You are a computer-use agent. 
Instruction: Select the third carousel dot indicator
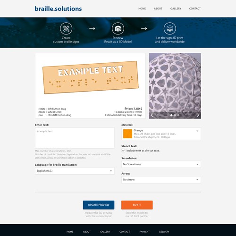pyautogui.click(x=178, y=115)
